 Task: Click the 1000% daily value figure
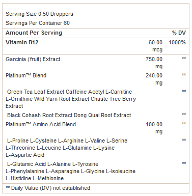coord(177,42)
